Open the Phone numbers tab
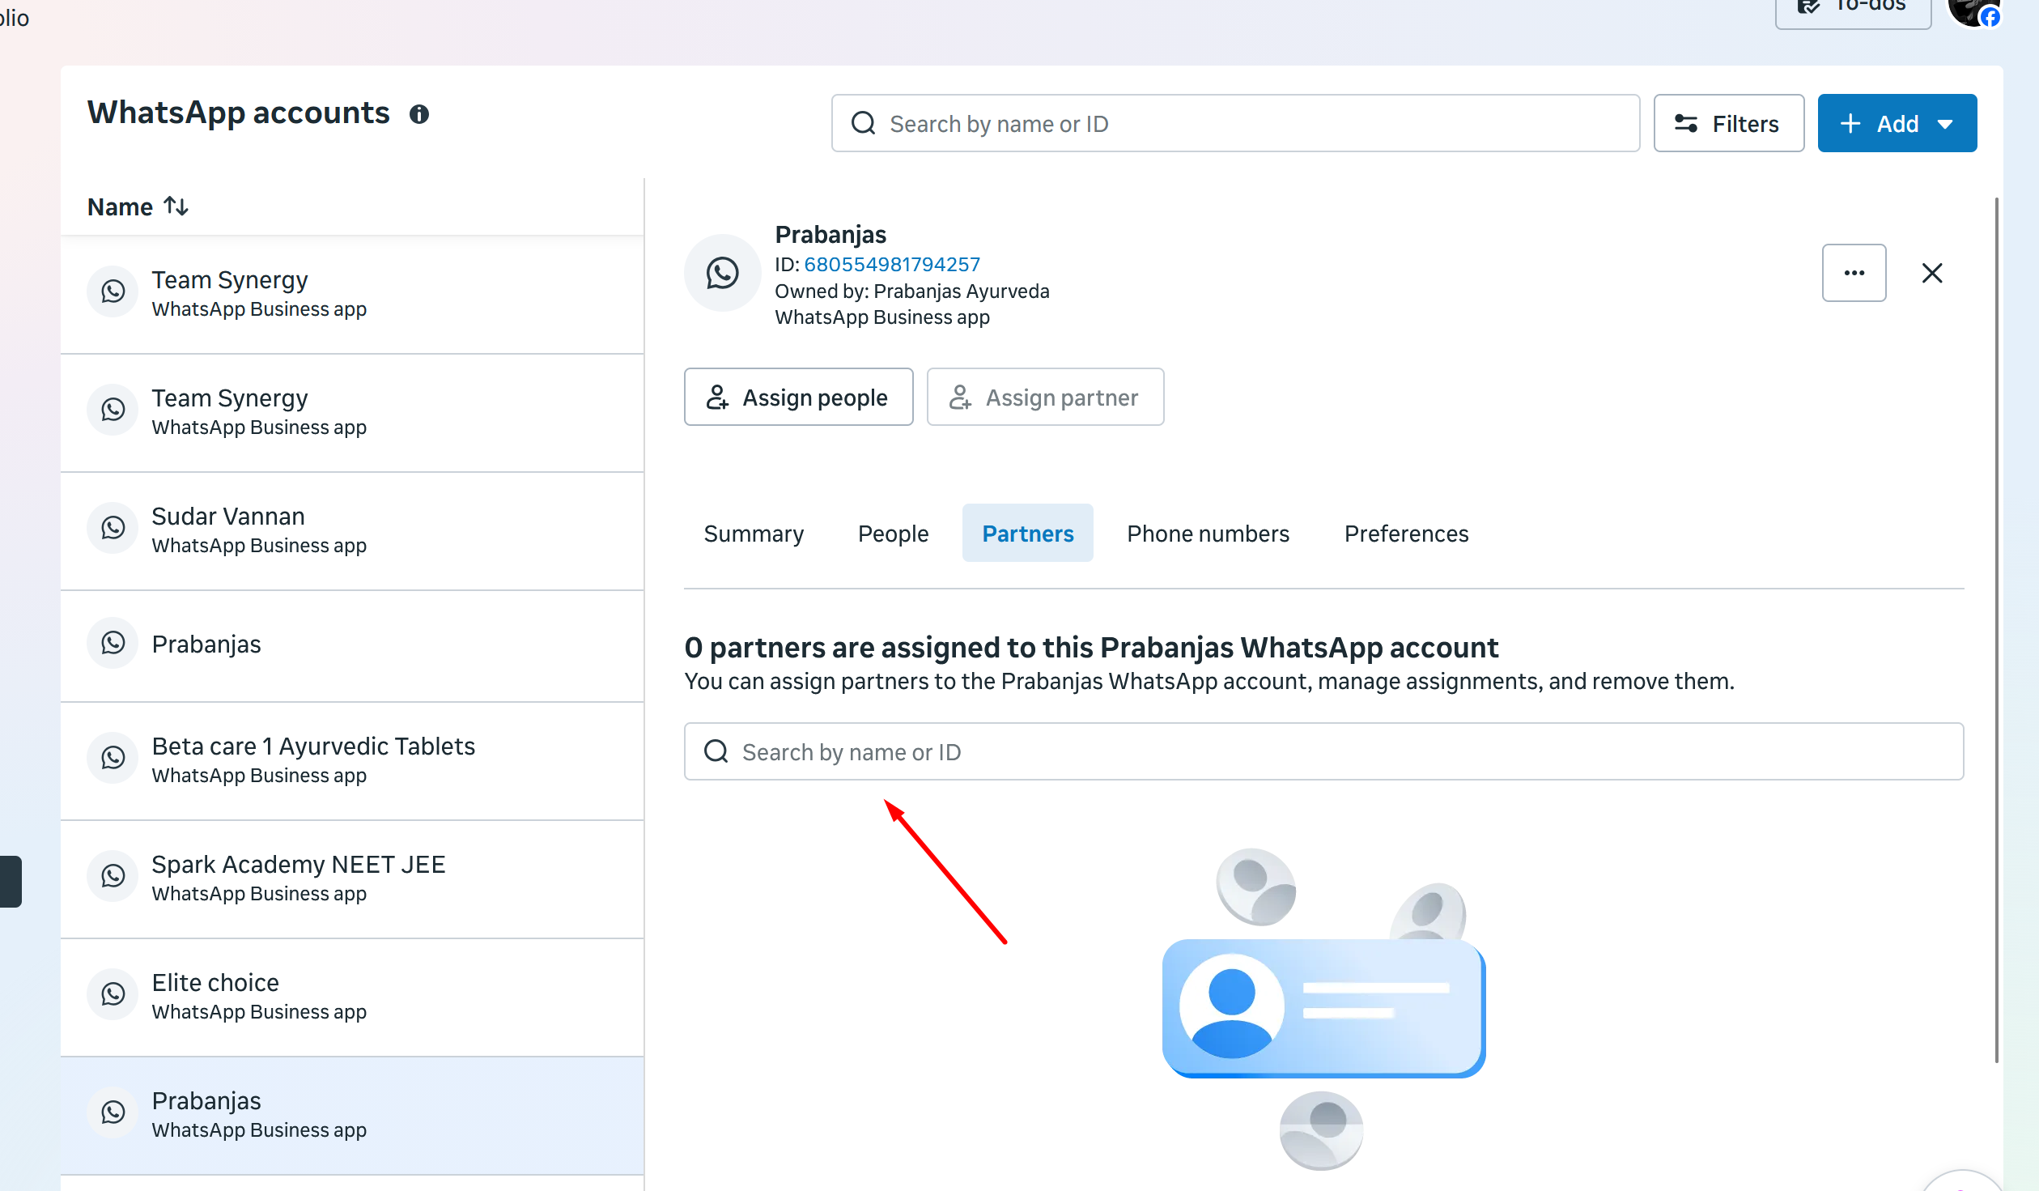 coord(1208,534)
